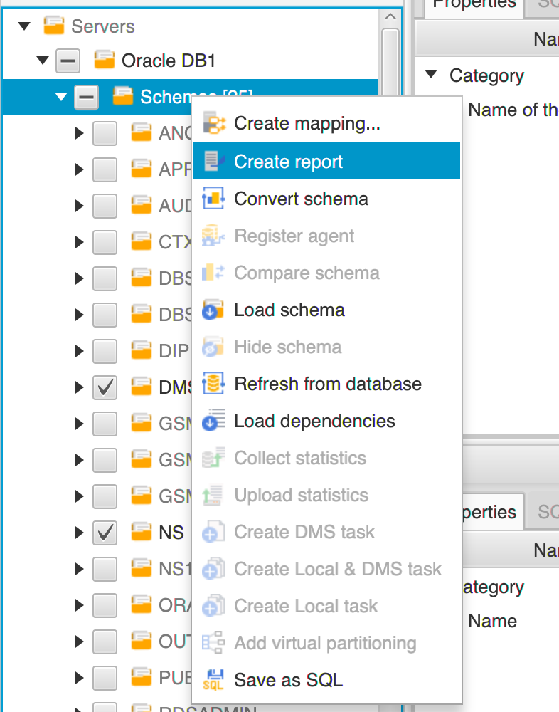Click the Load dependencies icon
Image resolution: width=559 pixels, height=712 pixels.
pos(213,421)
